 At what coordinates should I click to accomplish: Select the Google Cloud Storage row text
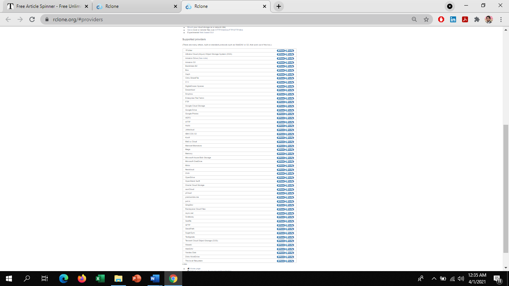pos(195,106)
